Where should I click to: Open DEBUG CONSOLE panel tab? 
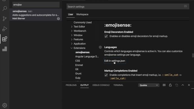101,85
